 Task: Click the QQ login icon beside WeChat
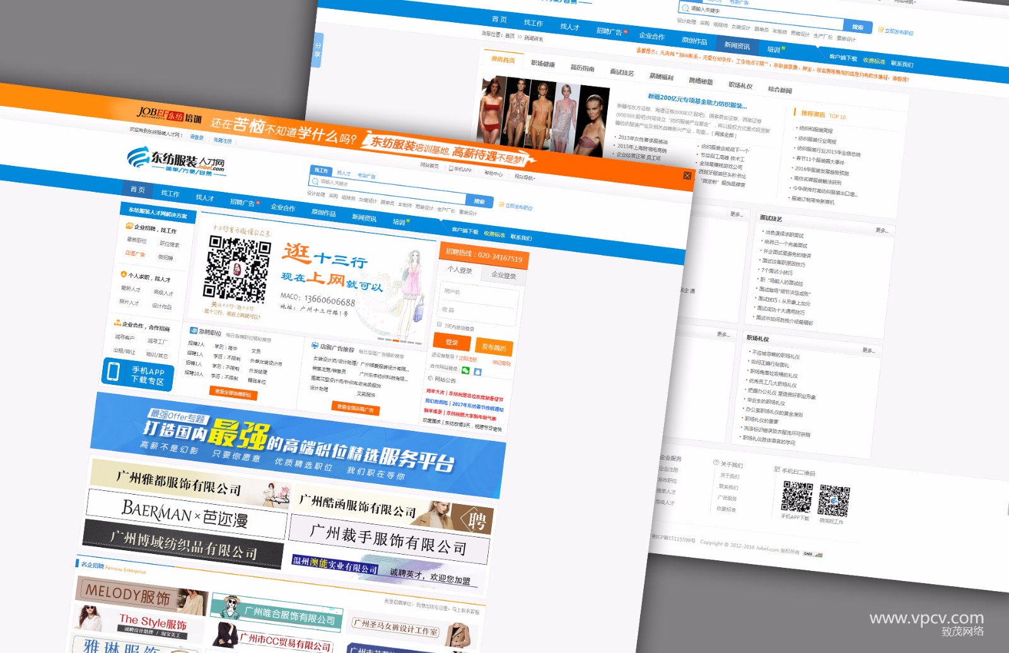tap(477, 372)
